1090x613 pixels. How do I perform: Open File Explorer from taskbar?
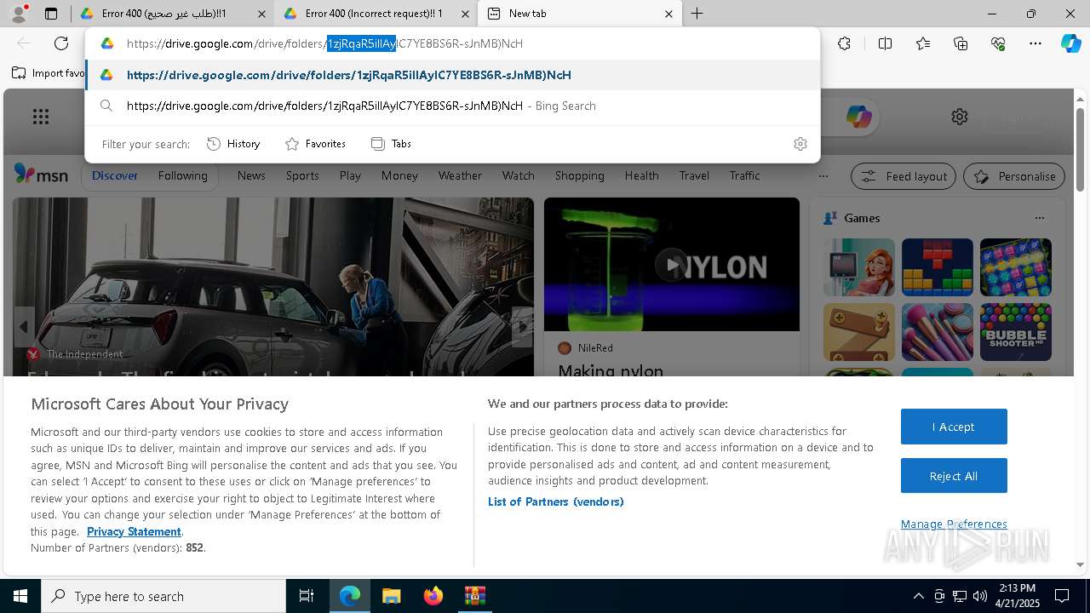point(391,596)
